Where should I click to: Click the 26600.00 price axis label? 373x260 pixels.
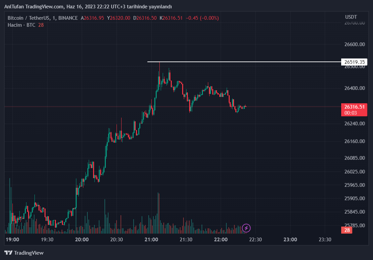pos(354,44)
